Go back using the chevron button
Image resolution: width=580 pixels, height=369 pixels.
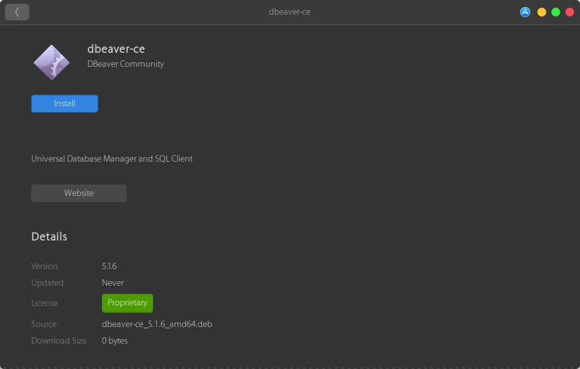(17, 12)
